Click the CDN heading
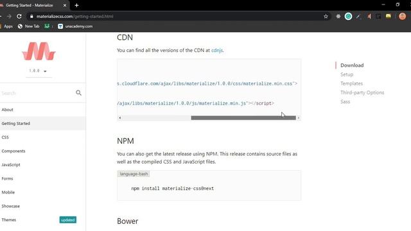This screenshot has height=231, width=411. (x=125, y=37)
